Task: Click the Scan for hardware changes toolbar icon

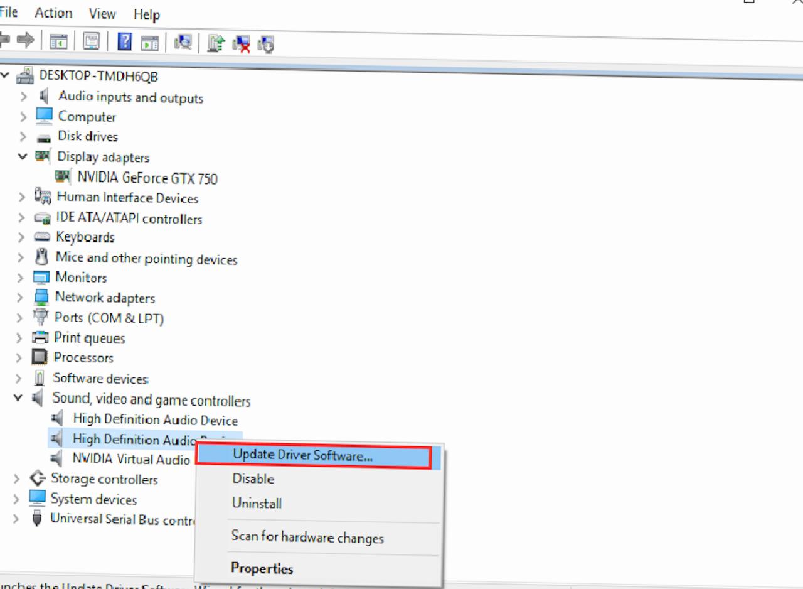Action: click(183, 43)
